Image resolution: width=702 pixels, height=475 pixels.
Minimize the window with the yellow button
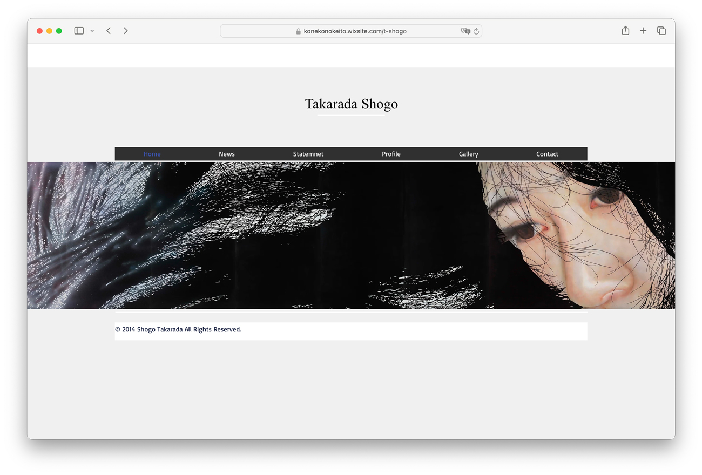click(x=49, y=31)
